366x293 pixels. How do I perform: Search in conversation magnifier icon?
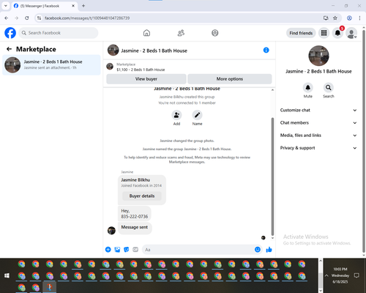pos(329,87)
